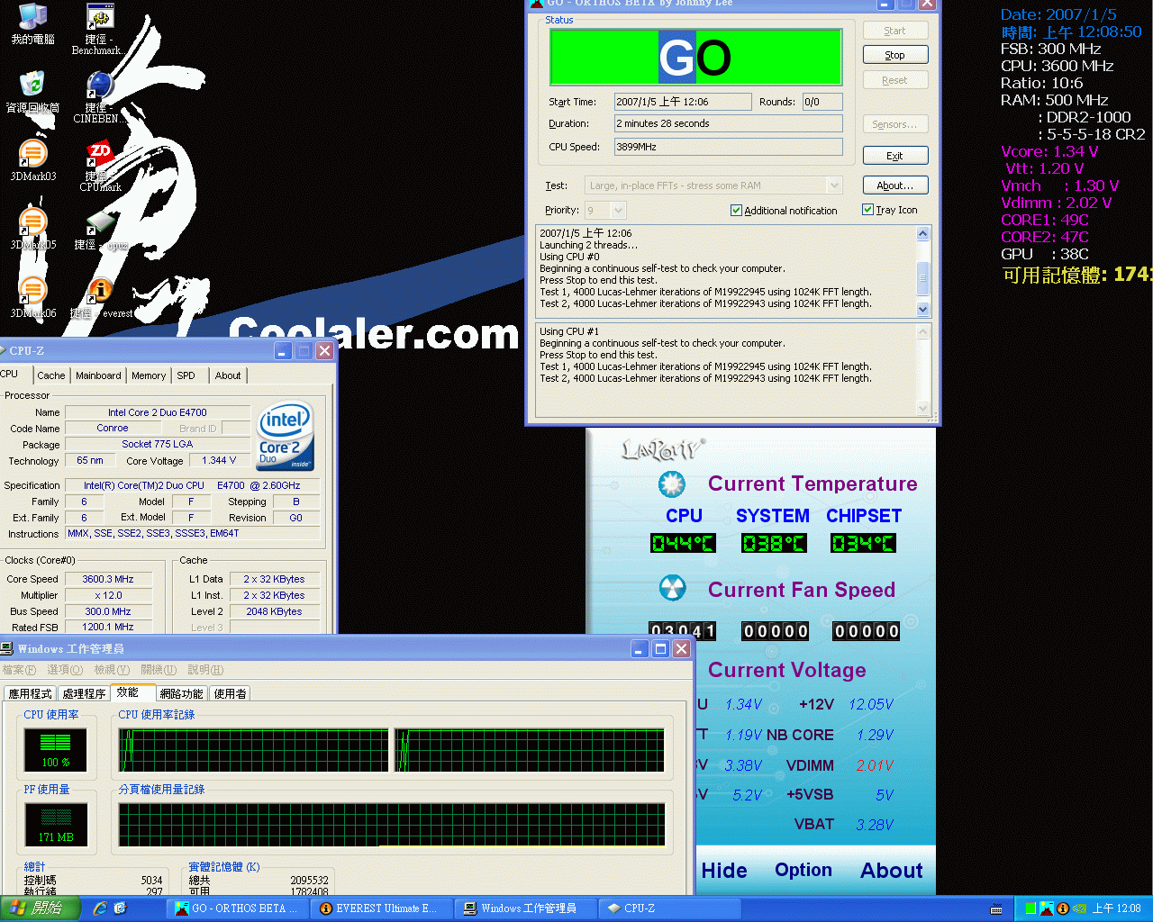Select the everest shortcut icon on desktop

[x=101, y=298]
